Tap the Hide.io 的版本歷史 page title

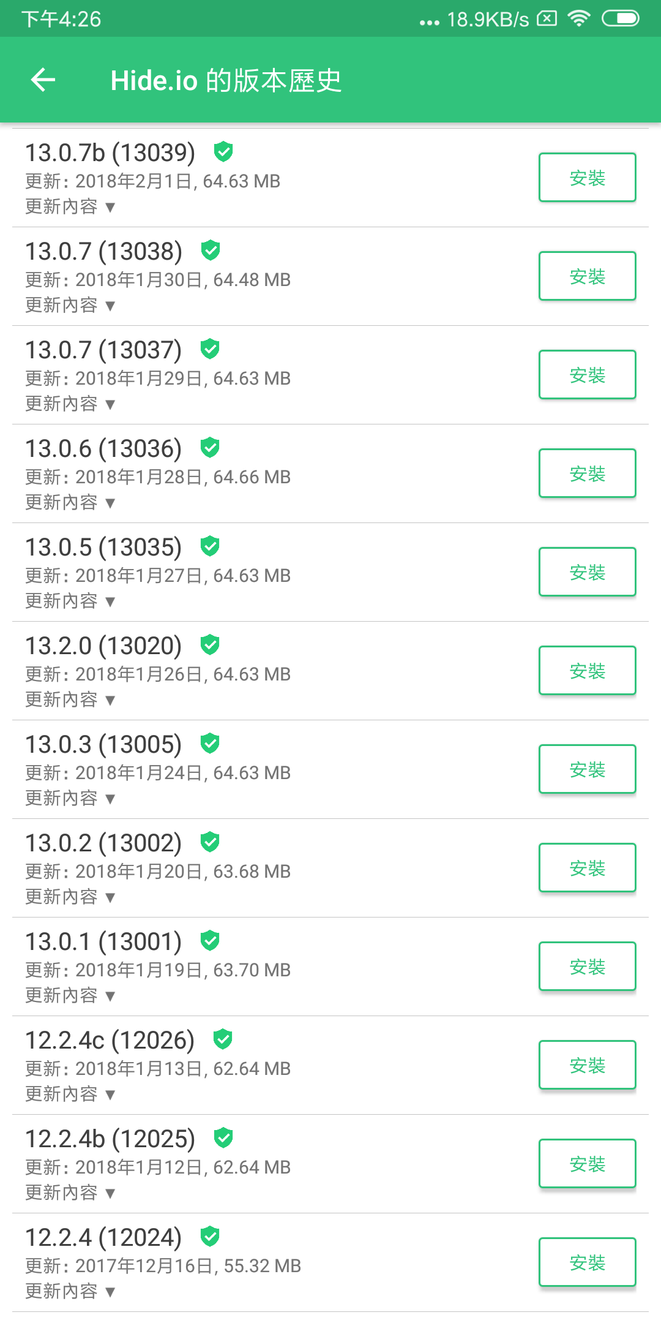[x=226, y=80]
